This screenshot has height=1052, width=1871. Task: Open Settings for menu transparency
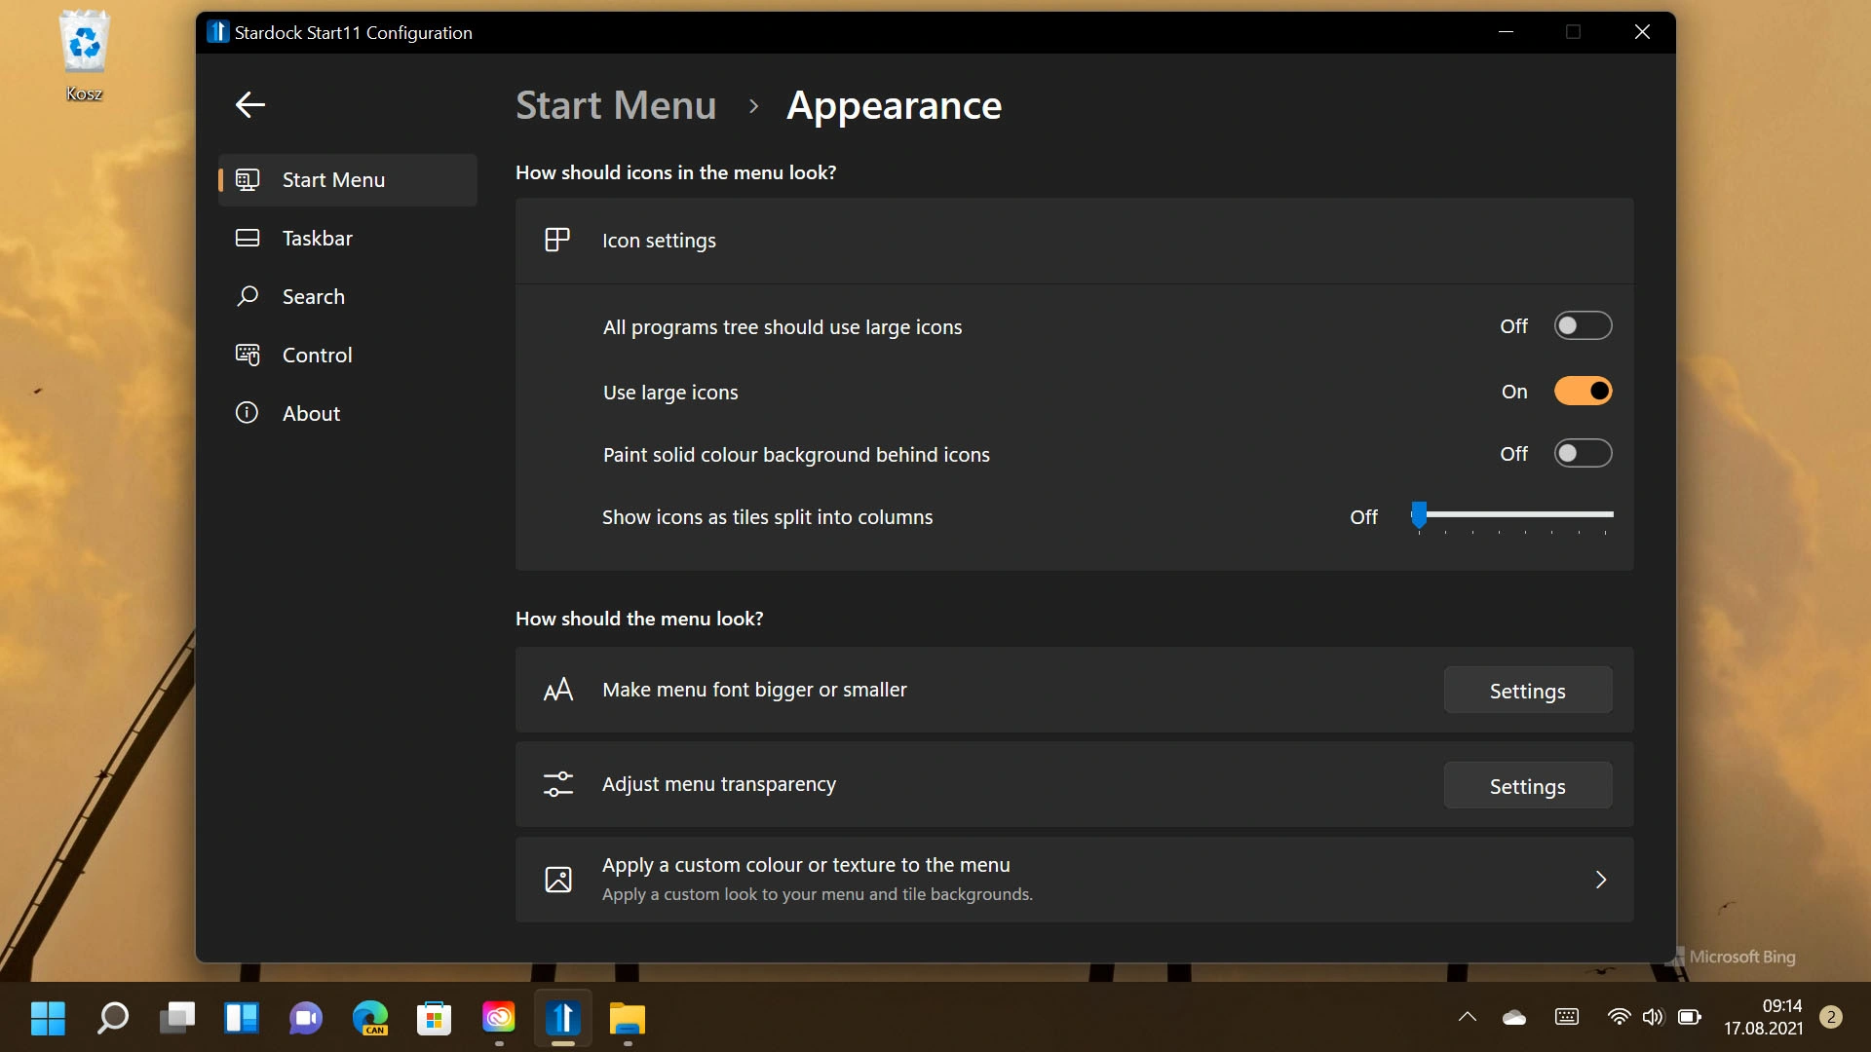[x=1527, y=786]
